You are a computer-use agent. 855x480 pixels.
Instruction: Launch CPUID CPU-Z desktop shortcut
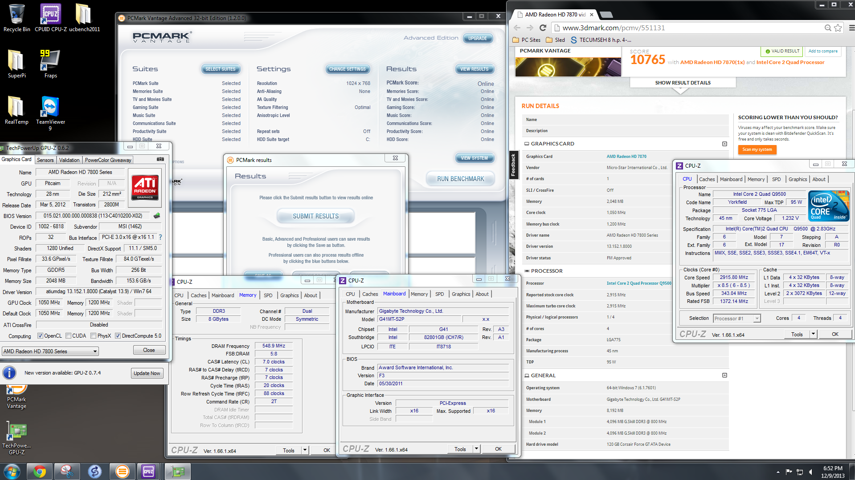pos(50,18)
